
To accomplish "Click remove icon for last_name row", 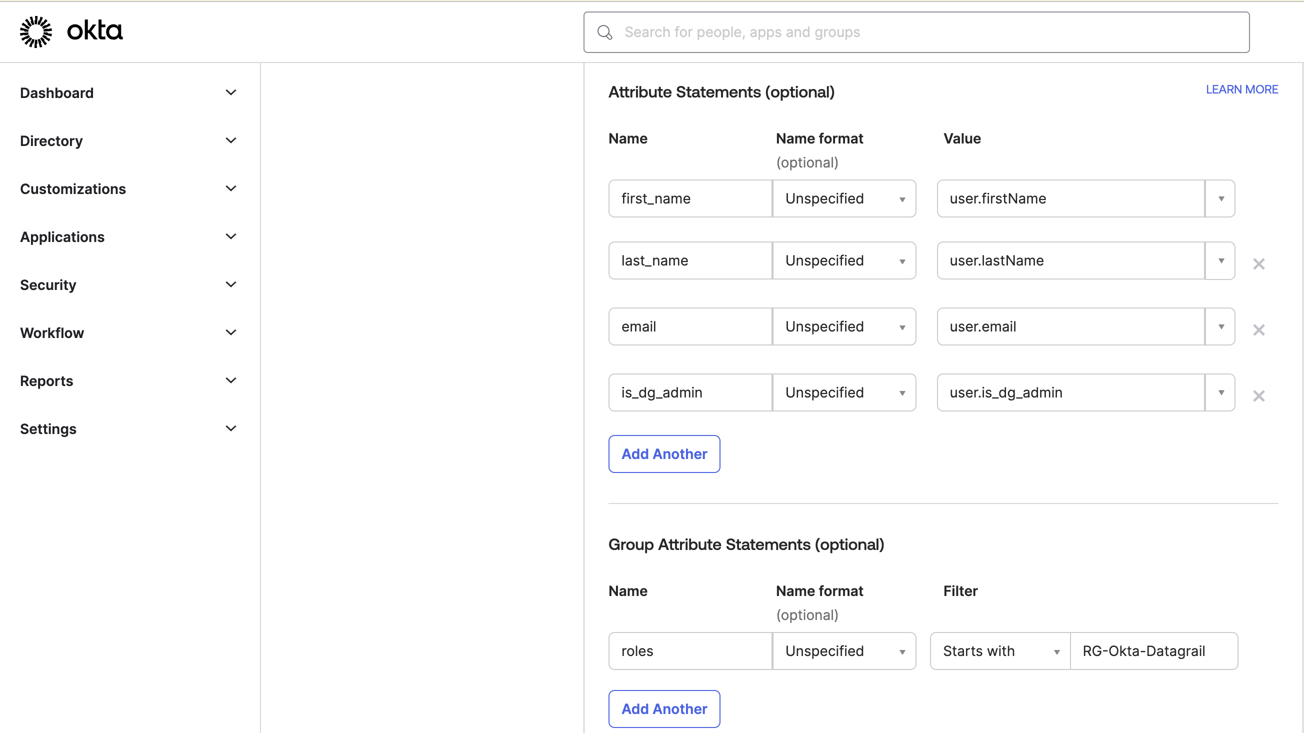I will 1258,263.
